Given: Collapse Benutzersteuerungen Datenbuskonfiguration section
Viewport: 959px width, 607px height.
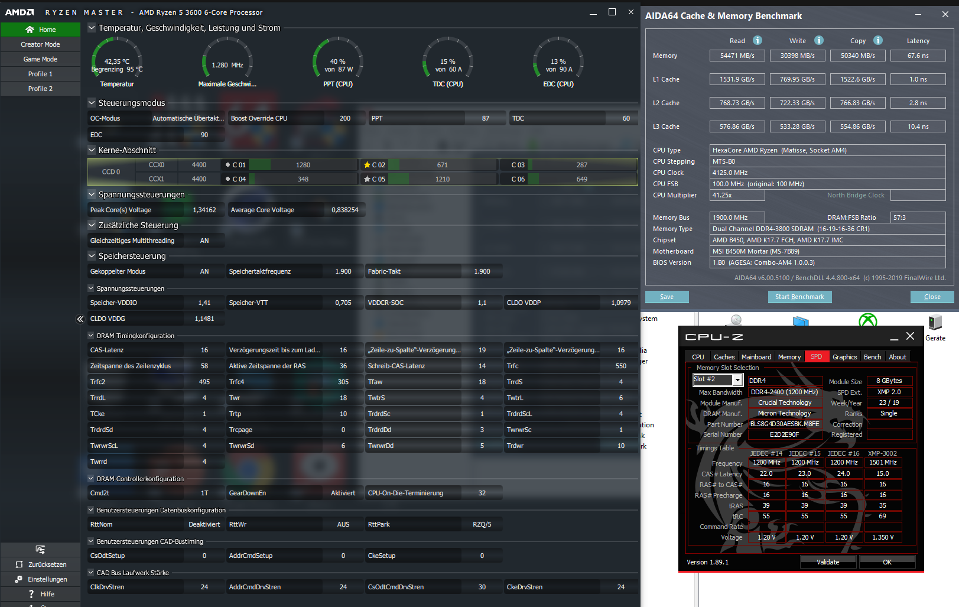Looking at the screenshot, I should (x=91, y=510).
